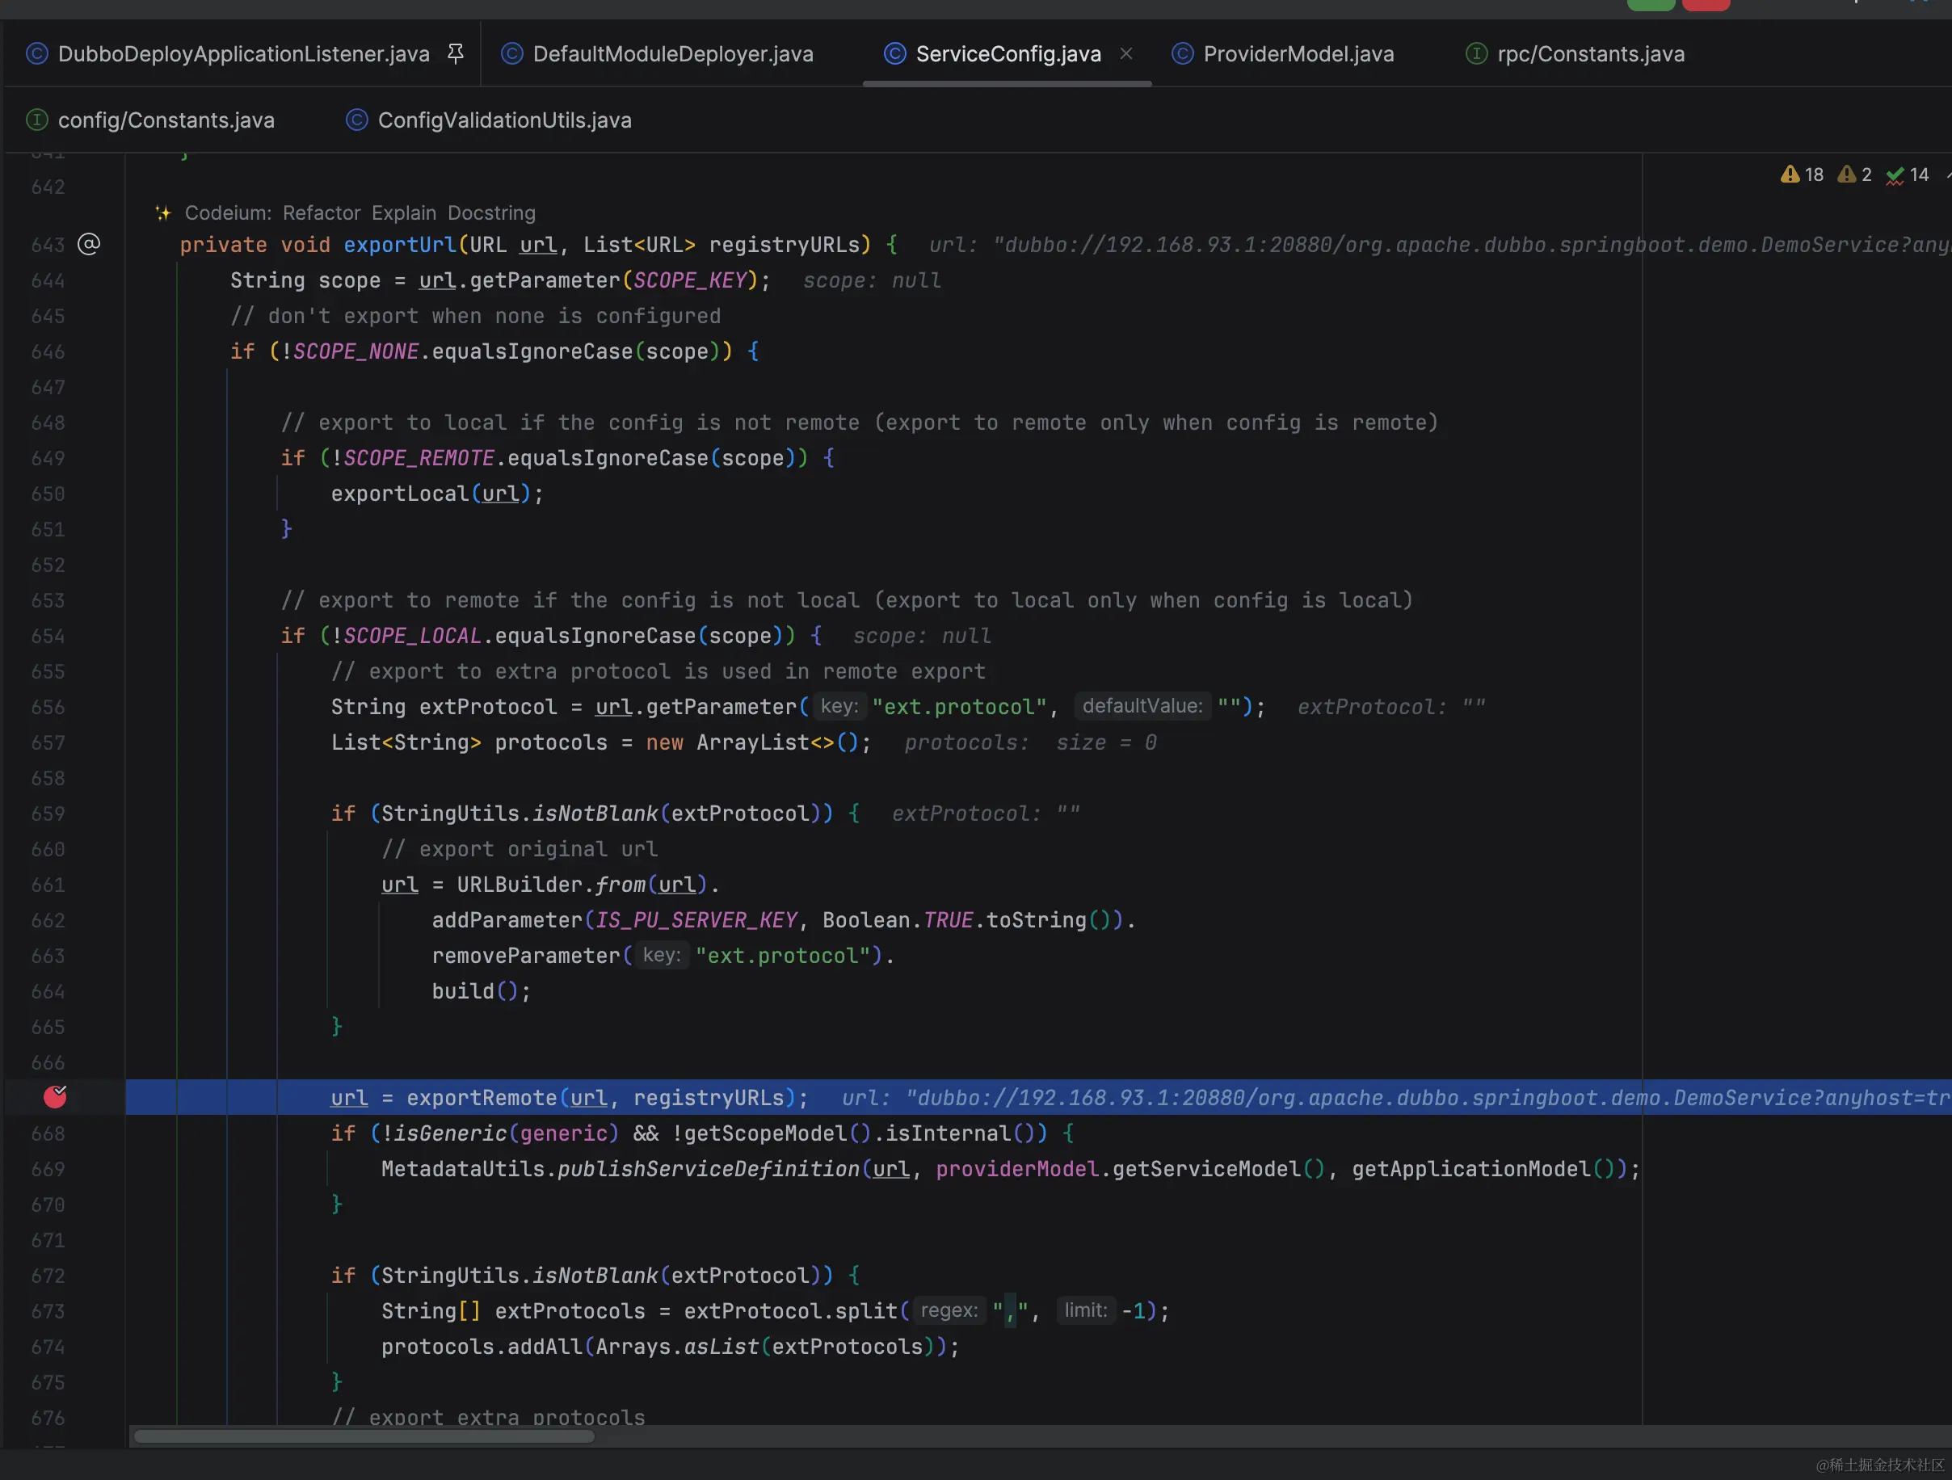Open the ConfigValidationUtils.java tab

click(504, 120)
